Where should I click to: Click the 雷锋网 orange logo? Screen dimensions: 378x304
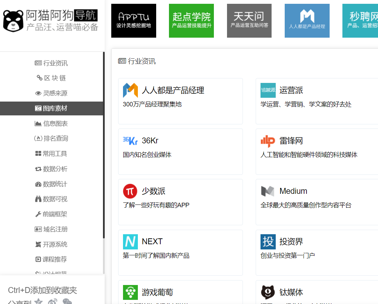click(268, 141)
